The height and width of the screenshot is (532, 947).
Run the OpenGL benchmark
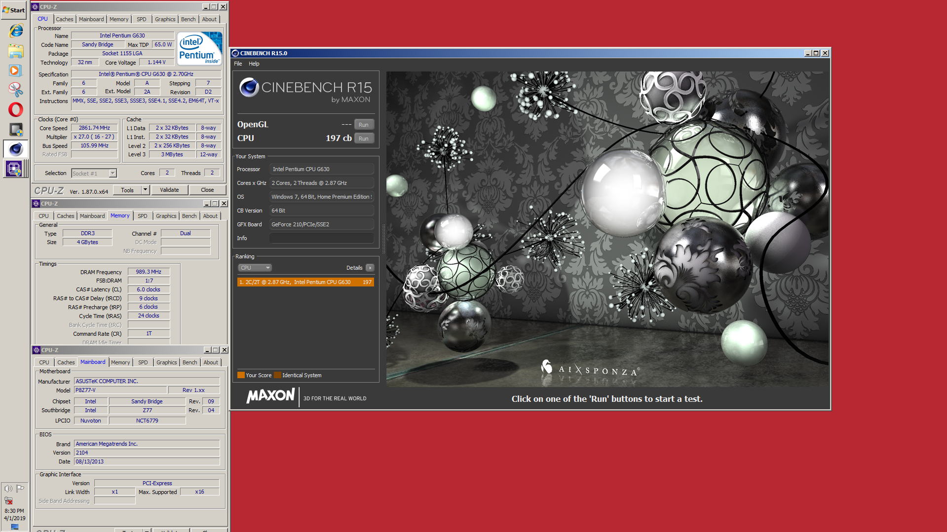(364, 125)
